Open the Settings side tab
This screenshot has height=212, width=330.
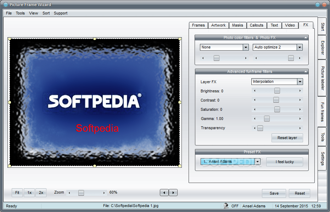tap(322, 159)
